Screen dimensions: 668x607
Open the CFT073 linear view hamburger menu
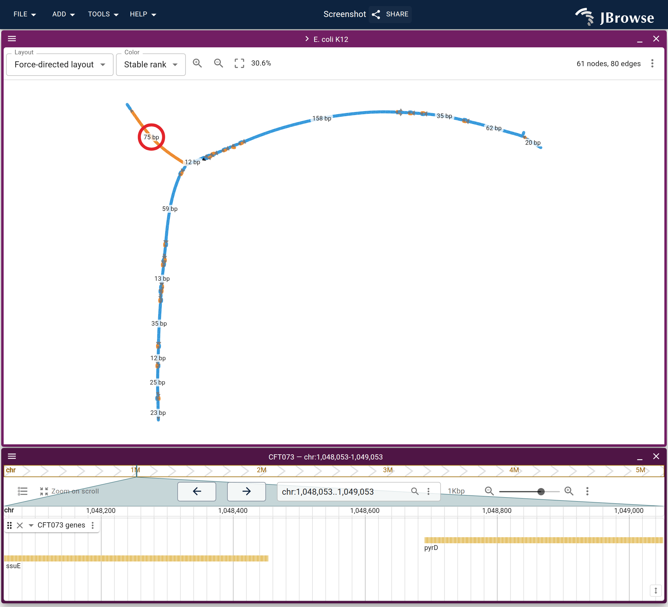pos(12,456)
